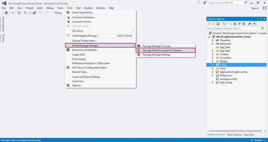Viewport: 268px width, 142px height.
Task: Expand the Properties node arrow
Action: point(212,40)
